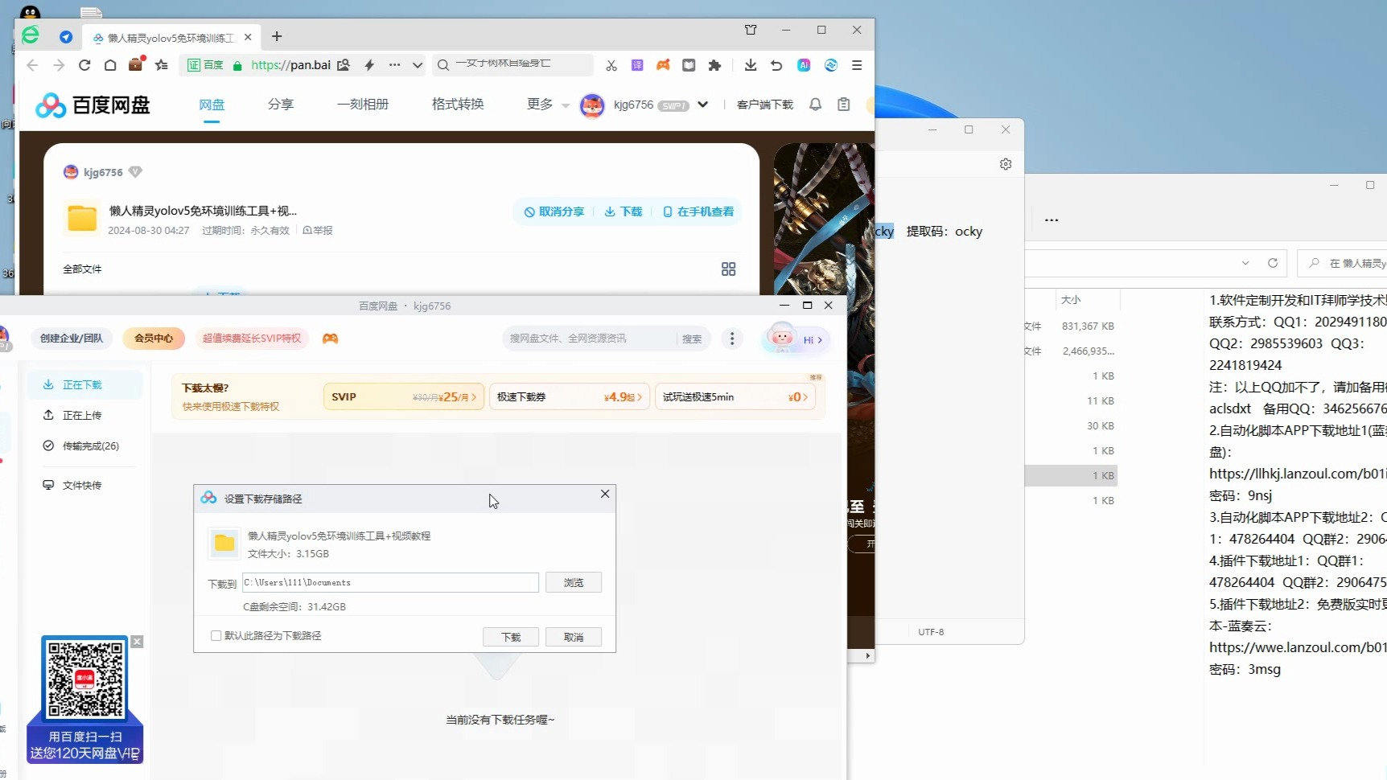The width and height of the screenshot is (1387, 780).
Task: Open the browser home page icon
Action: coord(110,65)
